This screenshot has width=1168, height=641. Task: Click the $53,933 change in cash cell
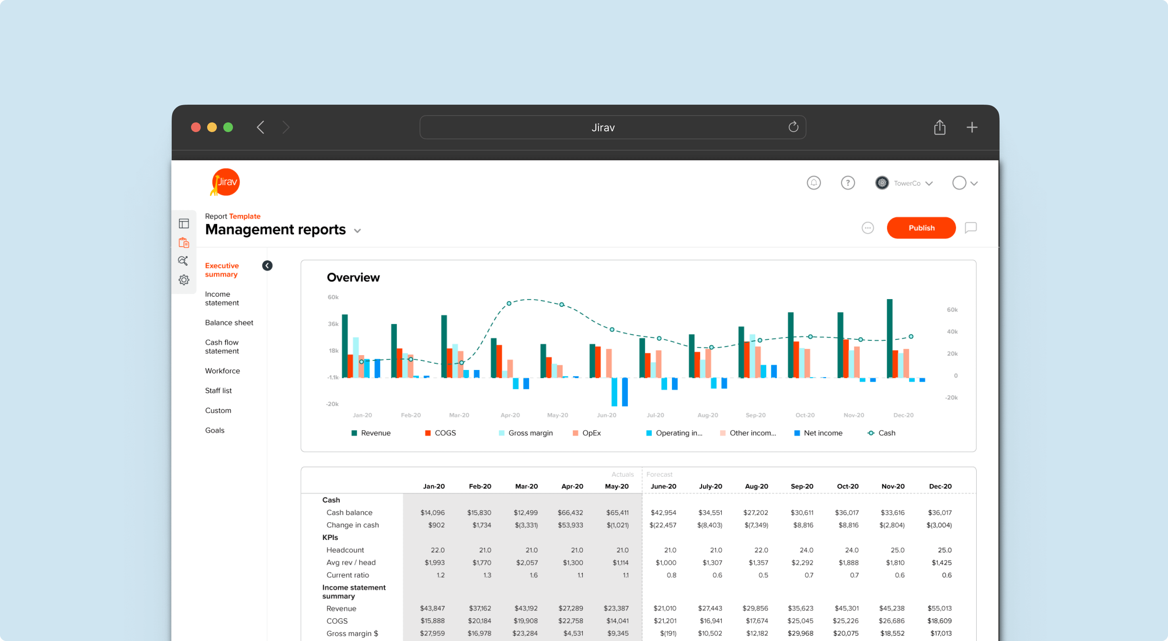(x=570, y=525)
